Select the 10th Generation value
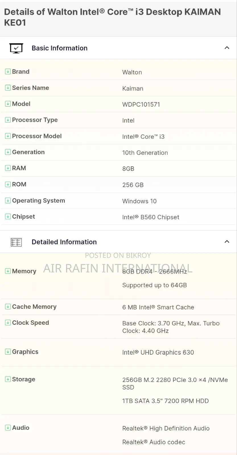 [x=145, y=153]
